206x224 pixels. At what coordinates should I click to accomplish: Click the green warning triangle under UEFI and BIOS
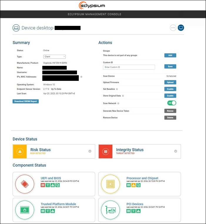[53, 185]
